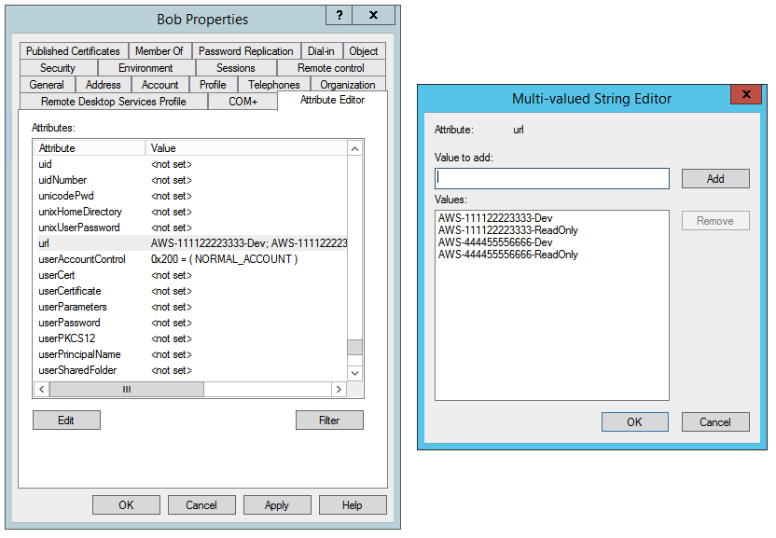Apply changes in Bob Properties

tap(277, 504)
